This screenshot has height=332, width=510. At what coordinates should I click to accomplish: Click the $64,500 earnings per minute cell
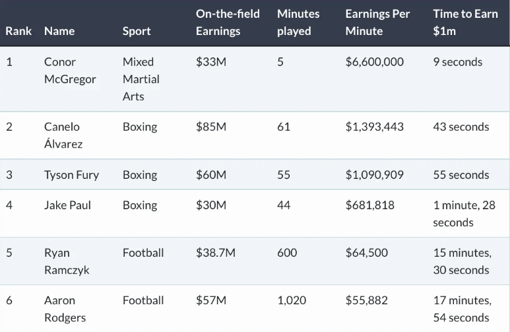coord(366,253)
